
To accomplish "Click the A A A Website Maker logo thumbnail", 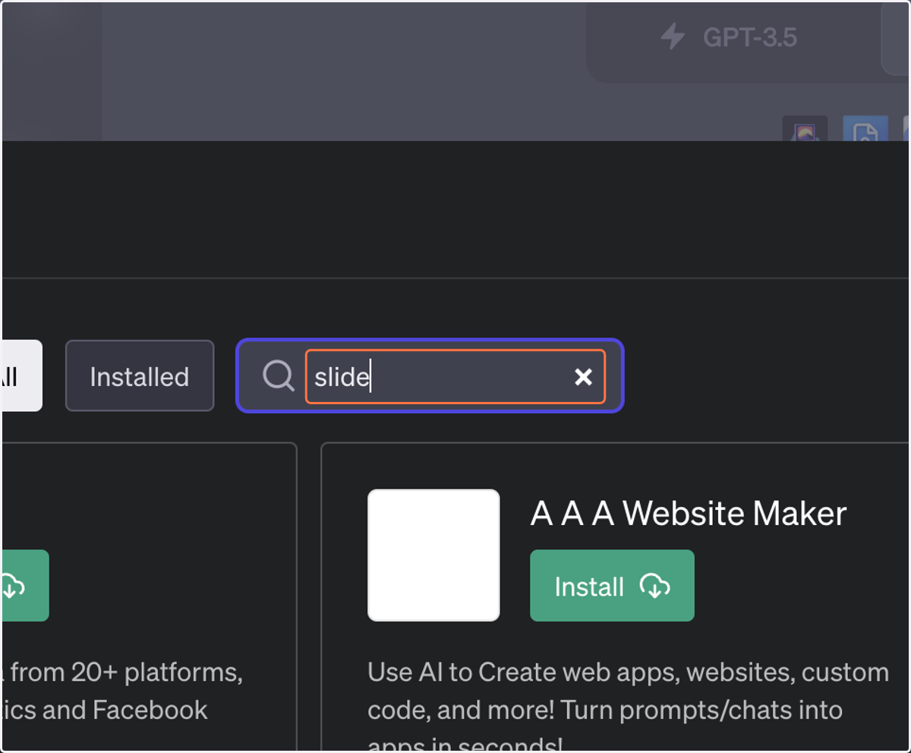I will pyautogui.click(x=433, y=555).
